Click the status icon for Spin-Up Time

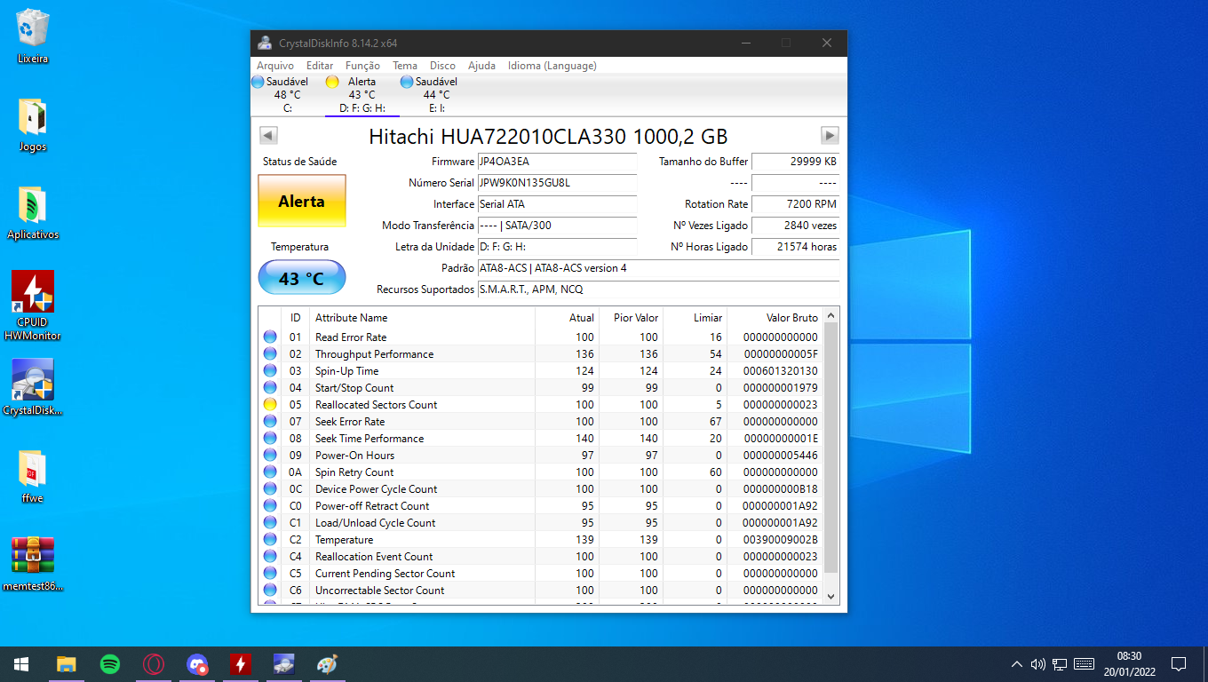click(x=270, y=371)
